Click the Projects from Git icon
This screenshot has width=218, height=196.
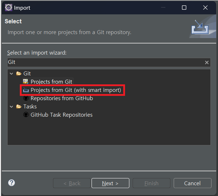(26, 81)
